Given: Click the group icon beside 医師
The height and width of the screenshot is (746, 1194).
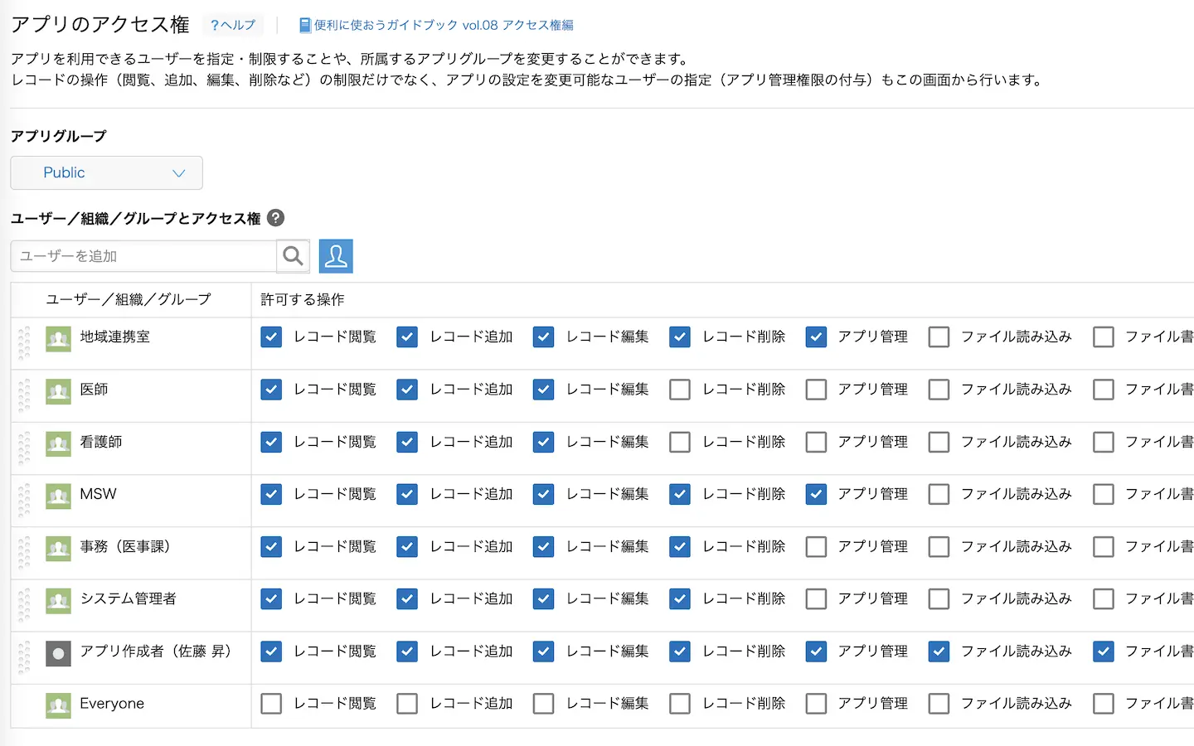Looking at the screenshot, I should (x=58, y=391).
